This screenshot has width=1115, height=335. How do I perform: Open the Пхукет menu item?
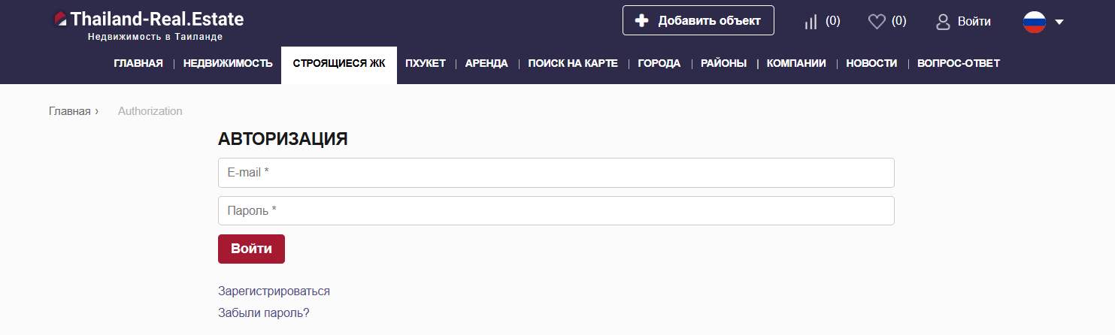[426, 64]
